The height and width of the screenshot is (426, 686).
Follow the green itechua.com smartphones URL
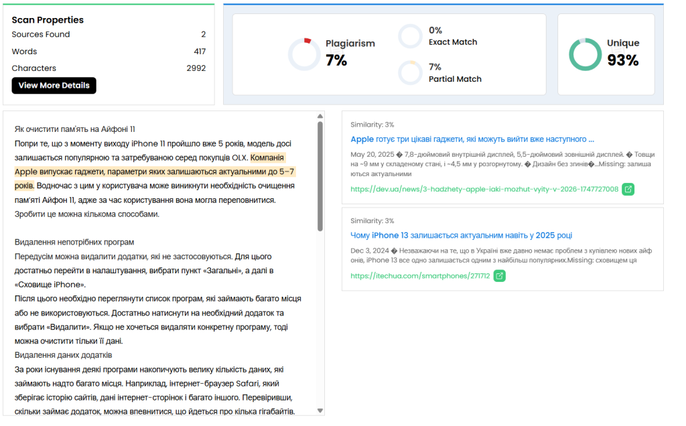420,276
